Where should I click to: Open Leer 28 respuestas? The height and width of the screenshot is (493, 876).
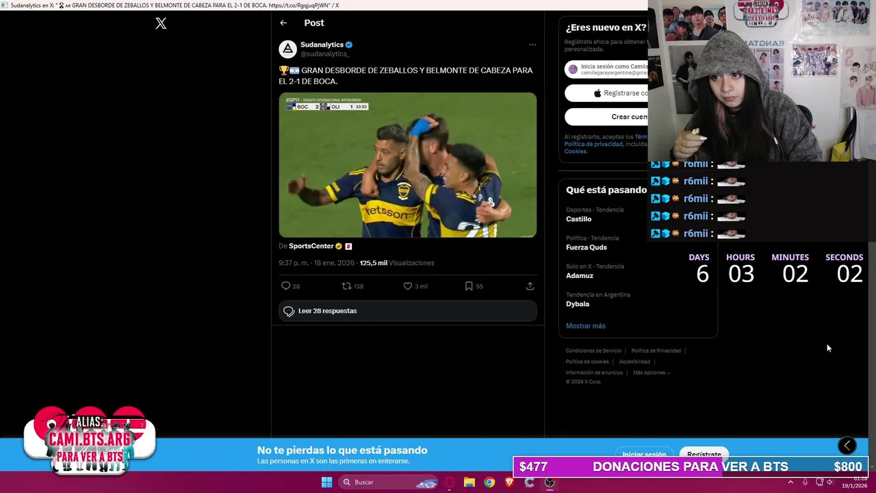(x=408, y=311)
